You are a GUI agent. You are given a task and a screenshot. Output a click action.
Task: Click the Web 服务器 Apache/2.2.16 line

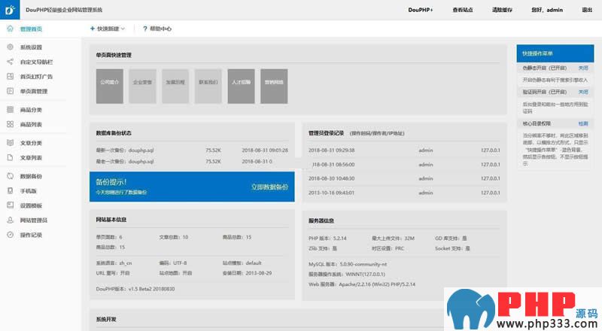click(362, 284)
